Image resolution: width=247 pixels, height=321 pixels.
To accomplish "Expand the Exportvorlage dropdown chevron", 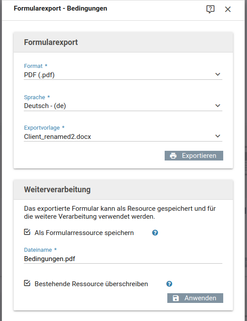I will pyautogui.click(x=218, y=136).
